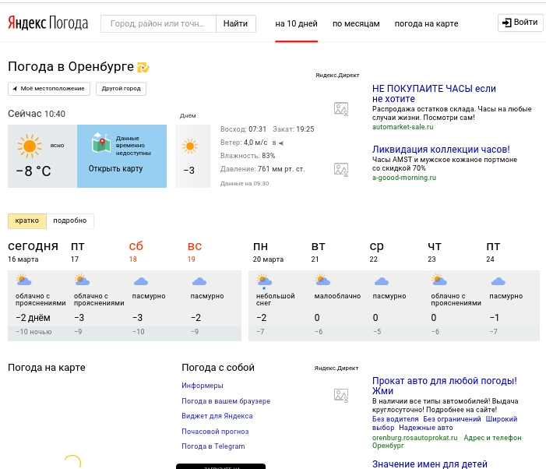This screenshot has width=546, height=469.
Task: Click Давление: 761 мм рт. ст. text
Action: (x=262, y=169)
